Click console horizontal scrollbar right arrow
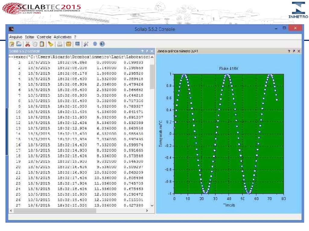 [x=147, y=211]
